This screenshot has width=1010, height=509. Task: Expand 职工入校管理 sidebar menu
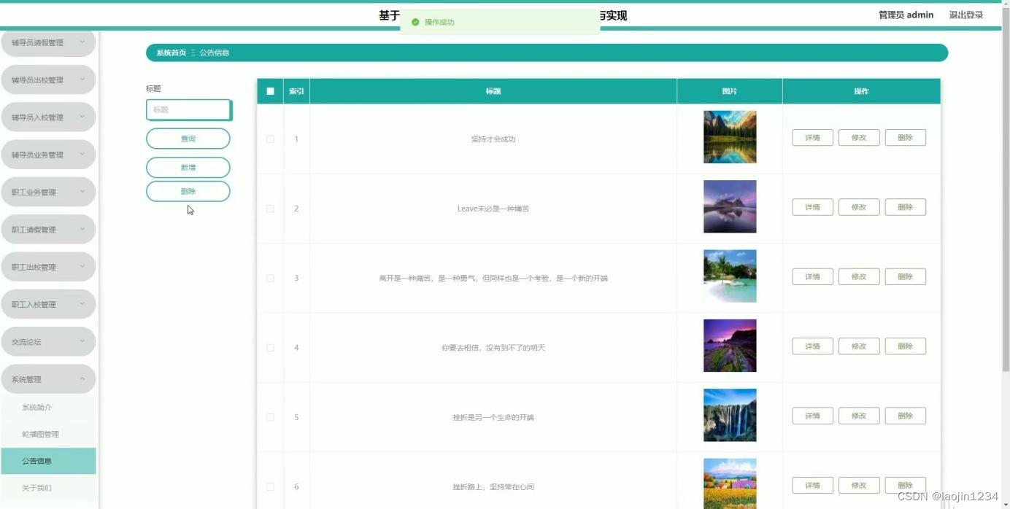(x=48, y=304)
